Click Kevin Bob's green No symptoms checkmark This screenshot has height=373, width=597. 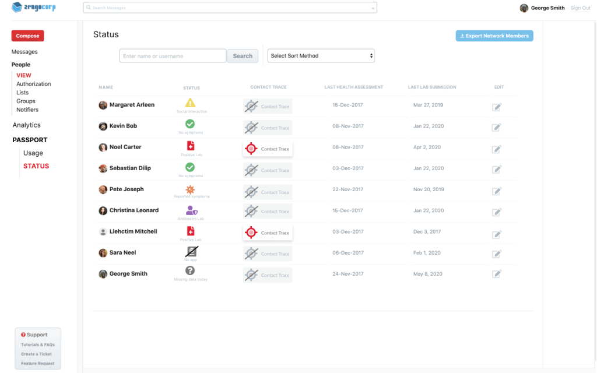click(190, 124)
